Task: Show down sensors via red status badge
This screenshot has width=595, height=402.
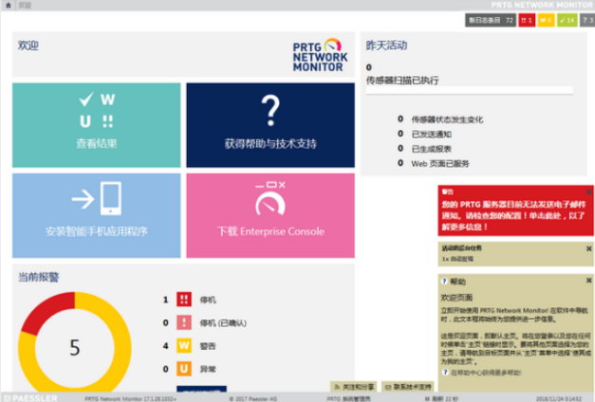Action: pyautogui.click(x=527, y=21)
